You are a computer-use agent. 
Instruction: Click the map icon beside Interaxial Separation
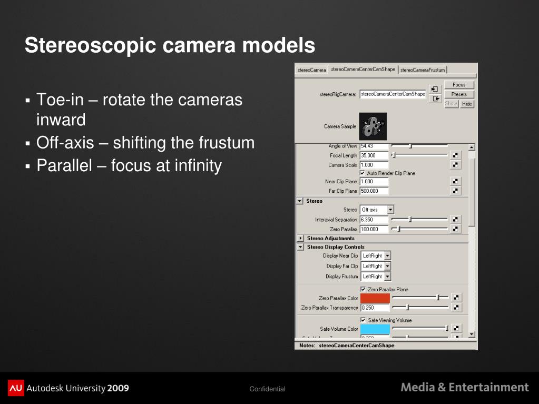point(455,219)
